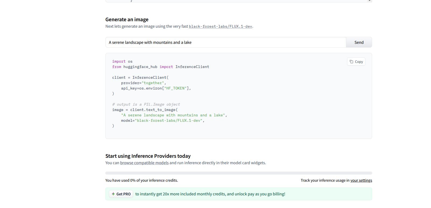The height and width of the screenshot is (208, 431).
Task: Click the "HF_TOKEN" string in the code
Action: (175, 88)
